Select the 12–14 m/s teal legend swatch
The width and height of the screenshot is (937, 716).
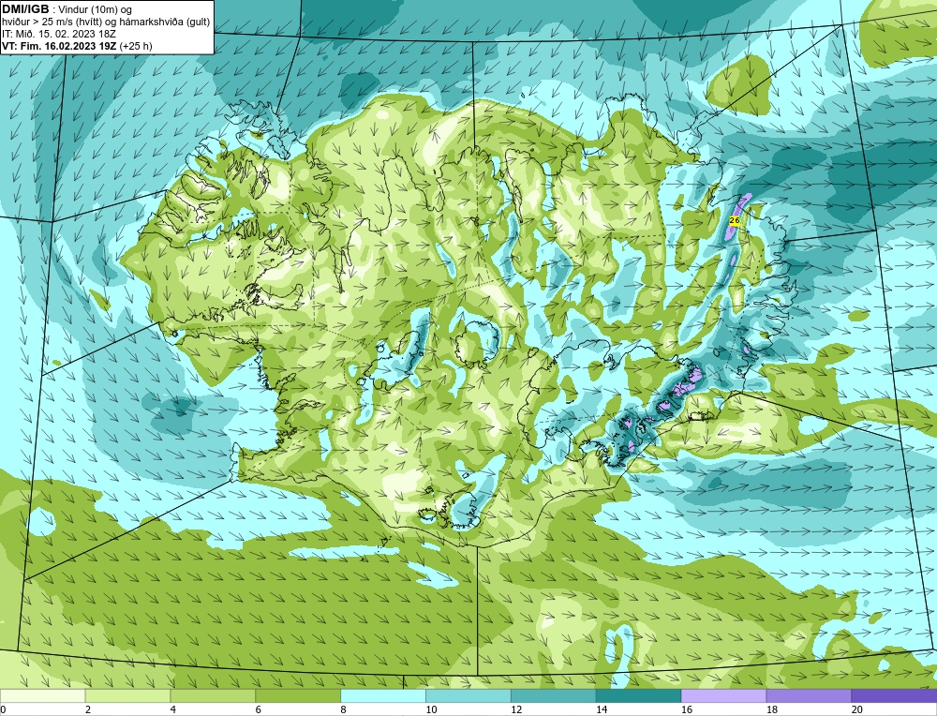pos(554,696)
